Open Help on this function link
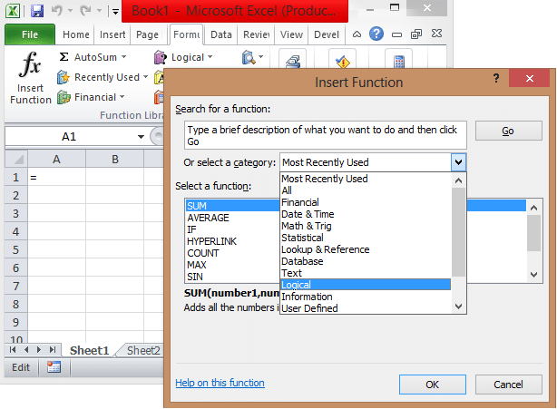The height and width of the screenshot is (409, 557). tap(220, 383)
